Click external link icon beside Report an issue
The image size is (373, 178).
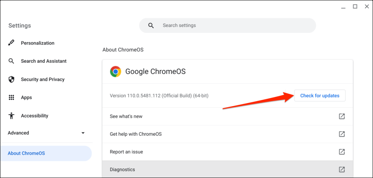(342, 152)
